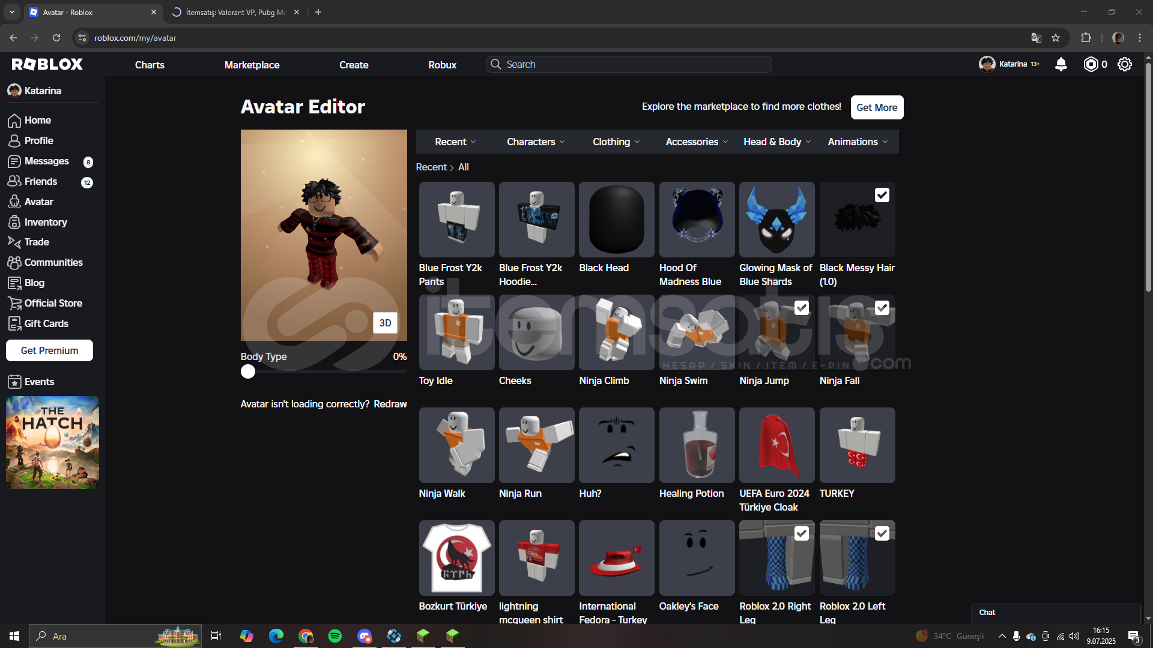This screenshot has width=1153, height=648.
Task: Adjust the Body Type slider handle
Action: 248,372
